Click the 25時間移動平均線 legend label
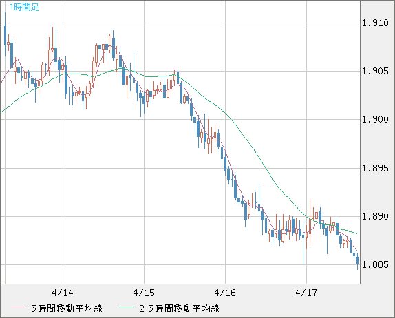This screenshot has width=395, height=318. point(179,308)
